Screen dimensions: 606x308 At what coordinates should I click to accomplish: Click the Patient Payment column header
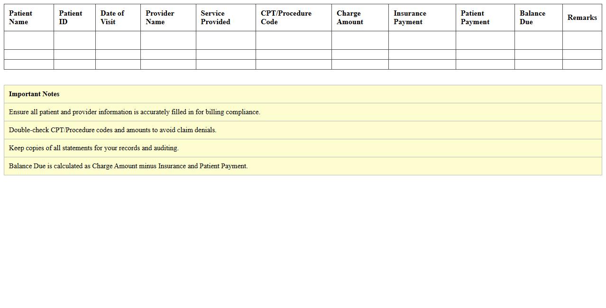484,18
